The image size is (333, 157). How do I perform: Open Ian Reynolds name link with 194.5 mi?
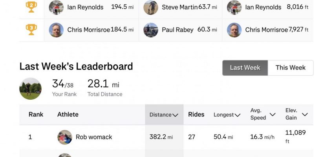coord(85,7)
